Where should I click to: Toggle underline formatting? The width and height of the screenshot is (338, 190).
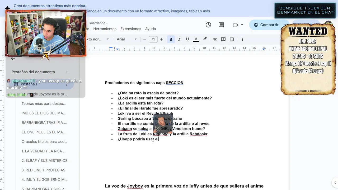click(187, 39)
